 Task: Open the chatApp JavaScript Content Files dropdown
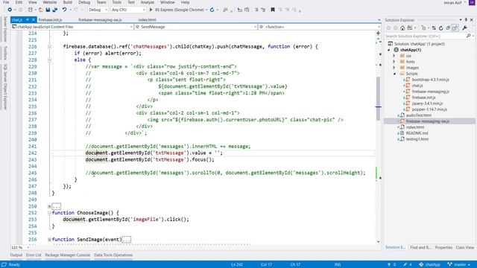click(x=72, y=27)
